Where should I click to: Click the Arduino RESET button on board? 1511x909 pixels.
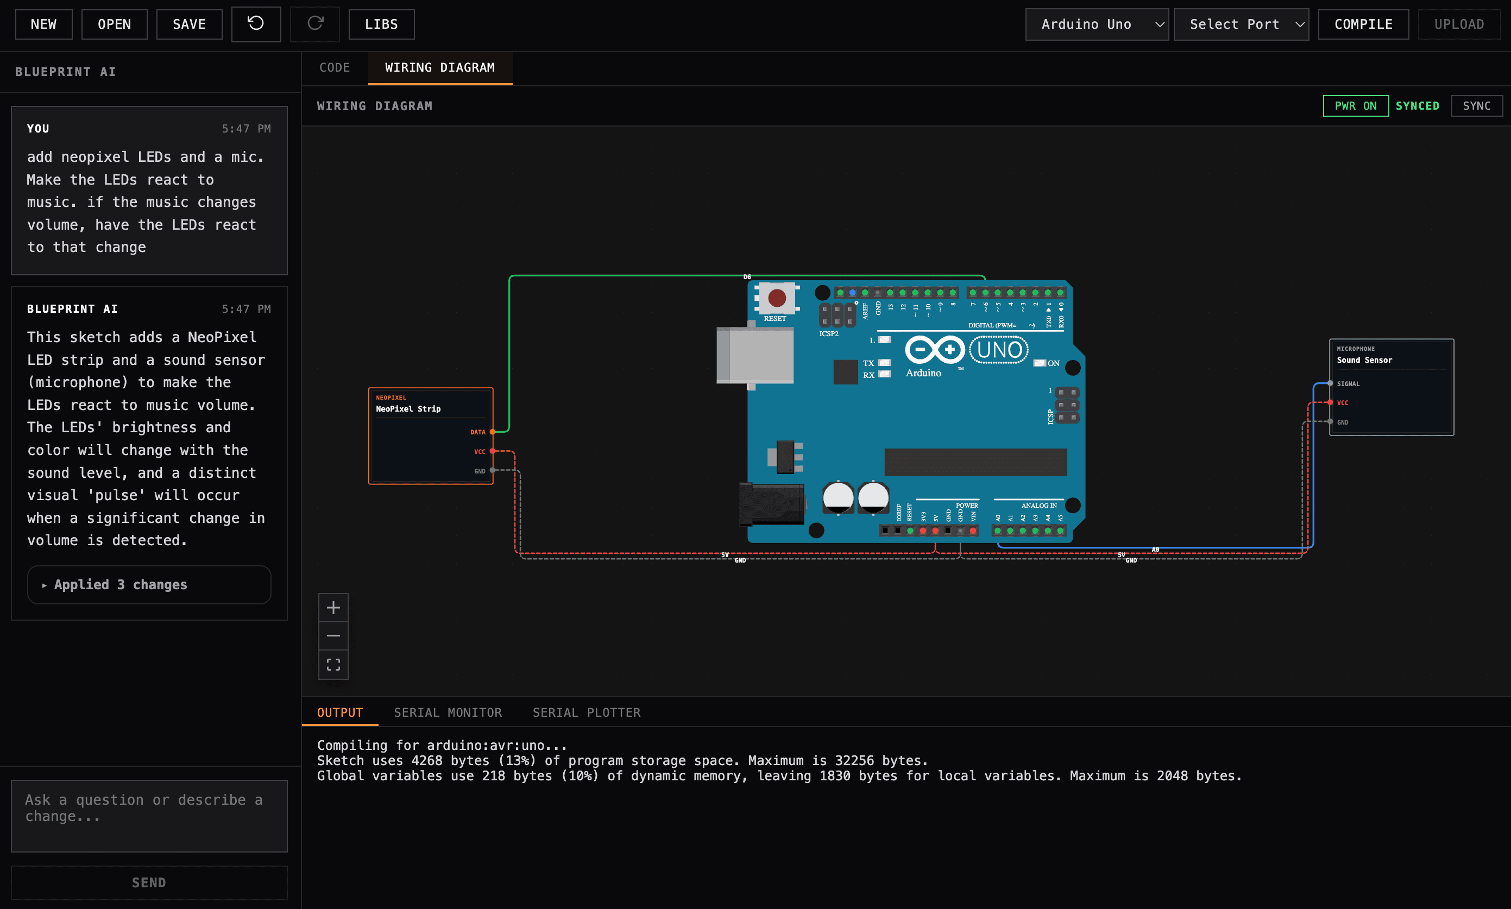pyautogui.click(x=777, y=298)
